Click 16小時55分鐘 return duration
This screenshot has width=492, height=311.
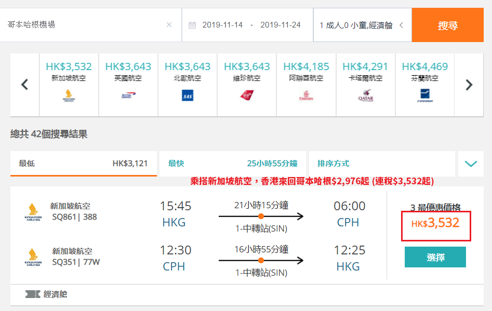[261, 250]
